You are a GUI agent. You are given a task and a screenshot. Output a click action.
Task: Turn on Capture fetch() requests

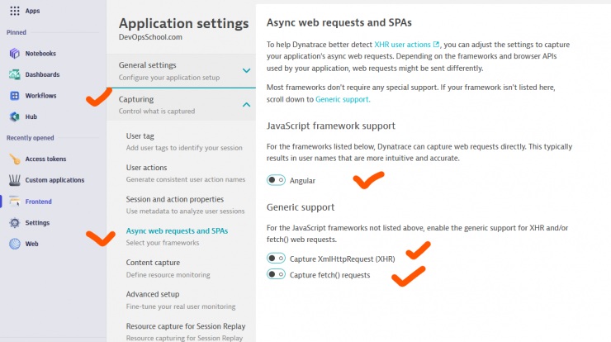pos(276,274)
